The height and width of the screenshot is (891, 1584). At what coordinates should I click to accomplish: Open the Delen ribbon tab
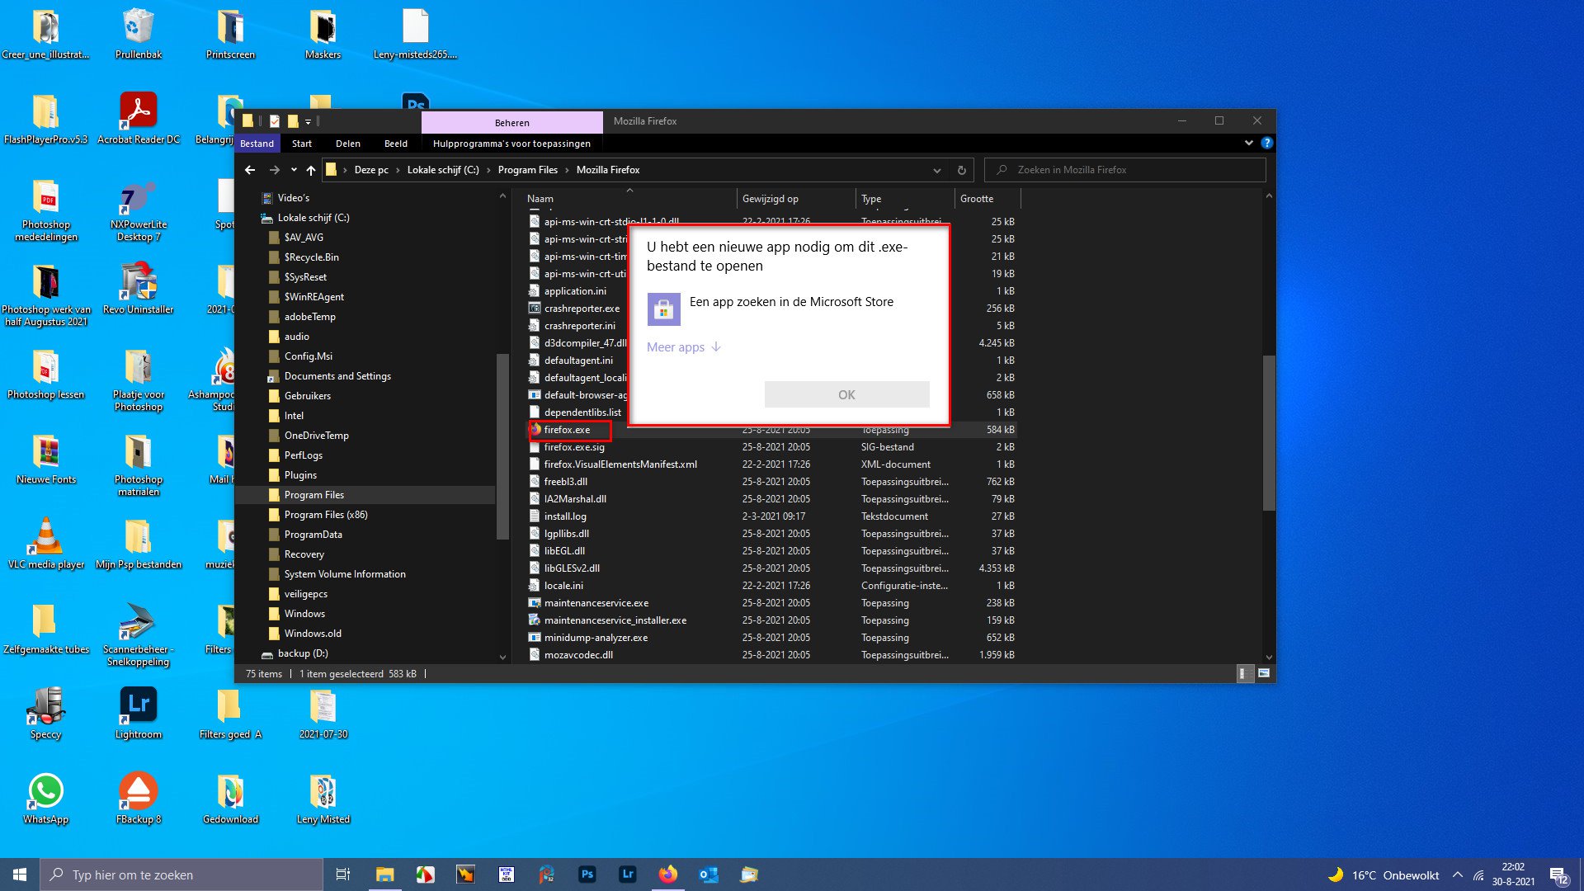point(347,144)
